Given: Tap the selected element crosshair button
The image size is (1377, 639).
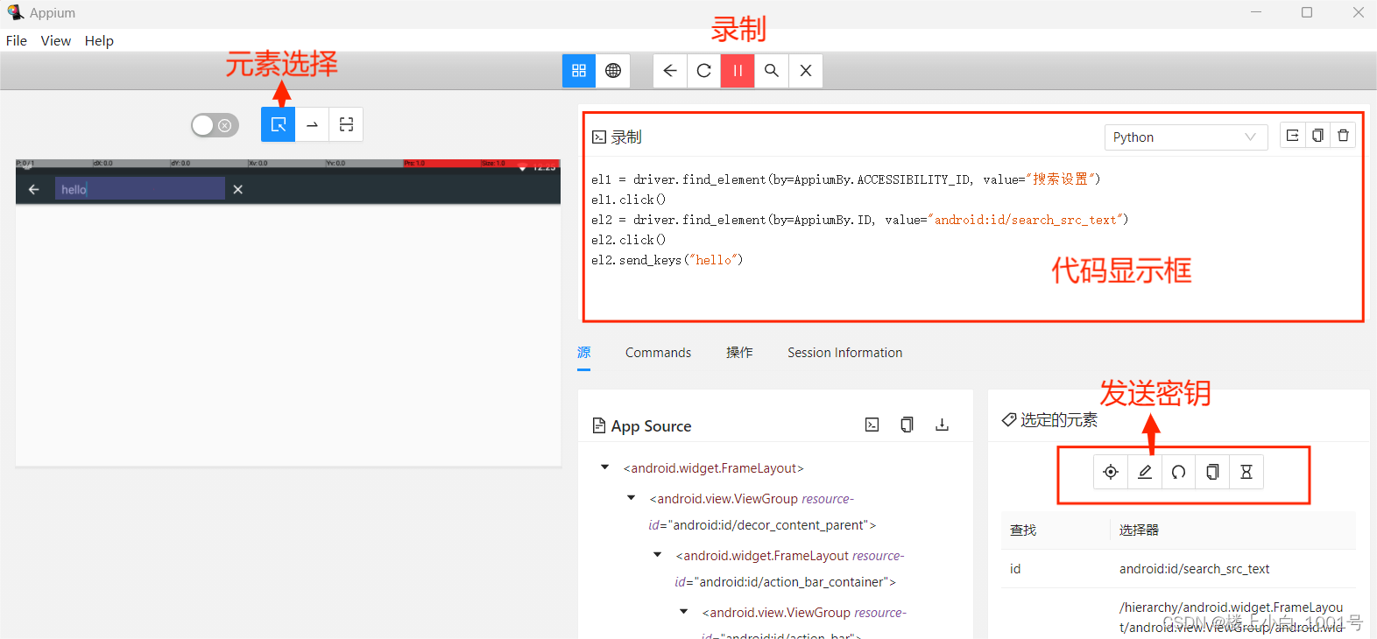Looking at the screenshot, I should 1111,472.
